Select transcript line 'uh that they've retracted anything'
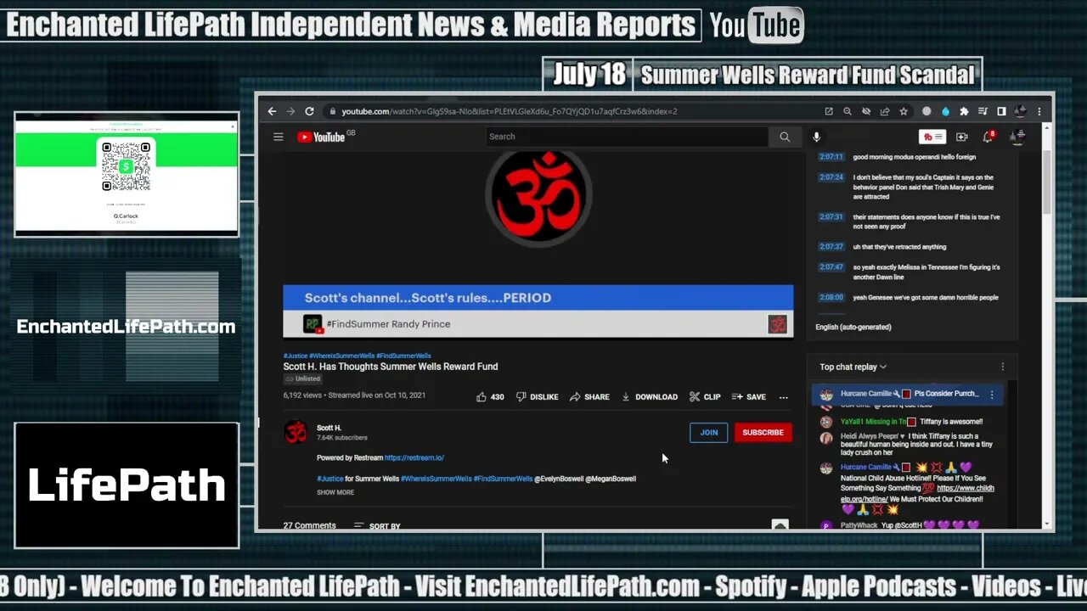1087x611 pixels. (899, 247)
